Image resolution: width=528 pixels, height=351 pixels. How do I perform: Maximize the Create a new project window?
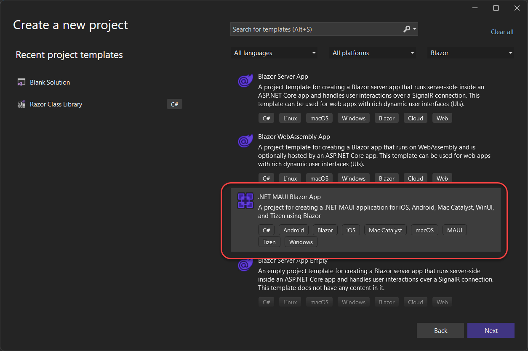click(496, 8)
